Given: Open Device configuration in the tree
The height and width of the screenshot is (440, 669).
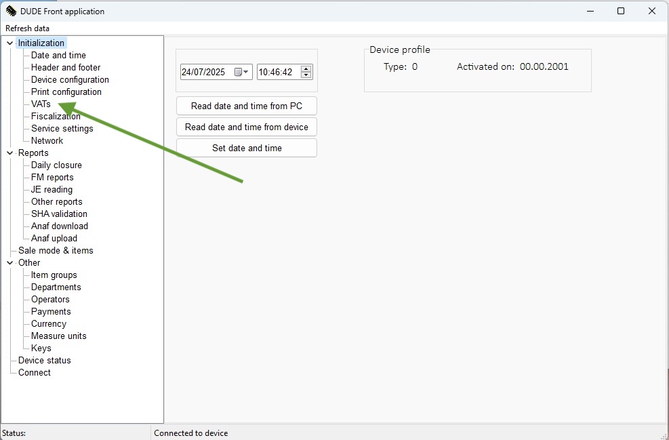Looking at the screenshot, I should pyautogui.click(x=70, y=79).
